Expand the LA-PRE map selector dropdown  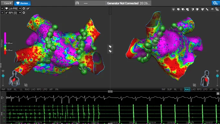click(x=13, y=8)
